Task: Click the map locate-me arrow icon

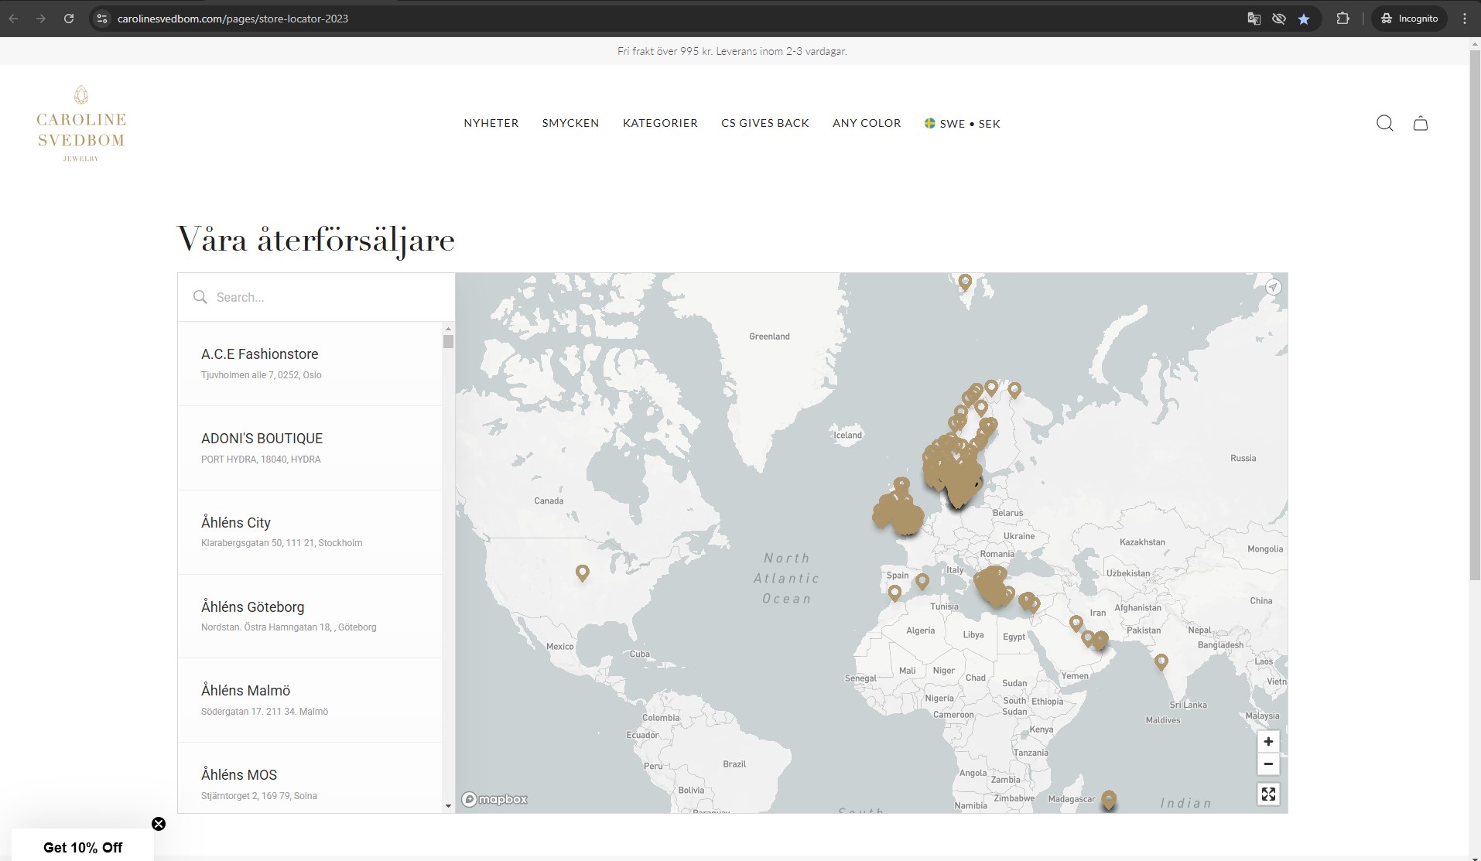Action: pos(1273,287)
